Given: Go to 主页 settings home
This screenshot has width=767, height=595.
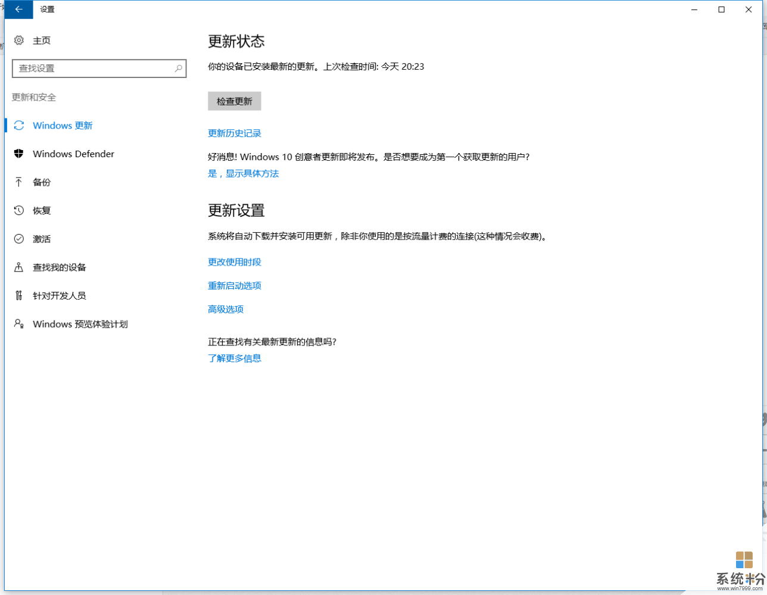Looking at the screenshot, I should [x=42, y=41].
